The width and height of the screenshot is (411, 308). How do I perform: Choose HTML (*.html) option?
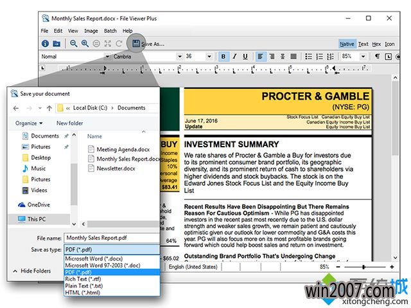pyautogui.click(x=112, y=293)
